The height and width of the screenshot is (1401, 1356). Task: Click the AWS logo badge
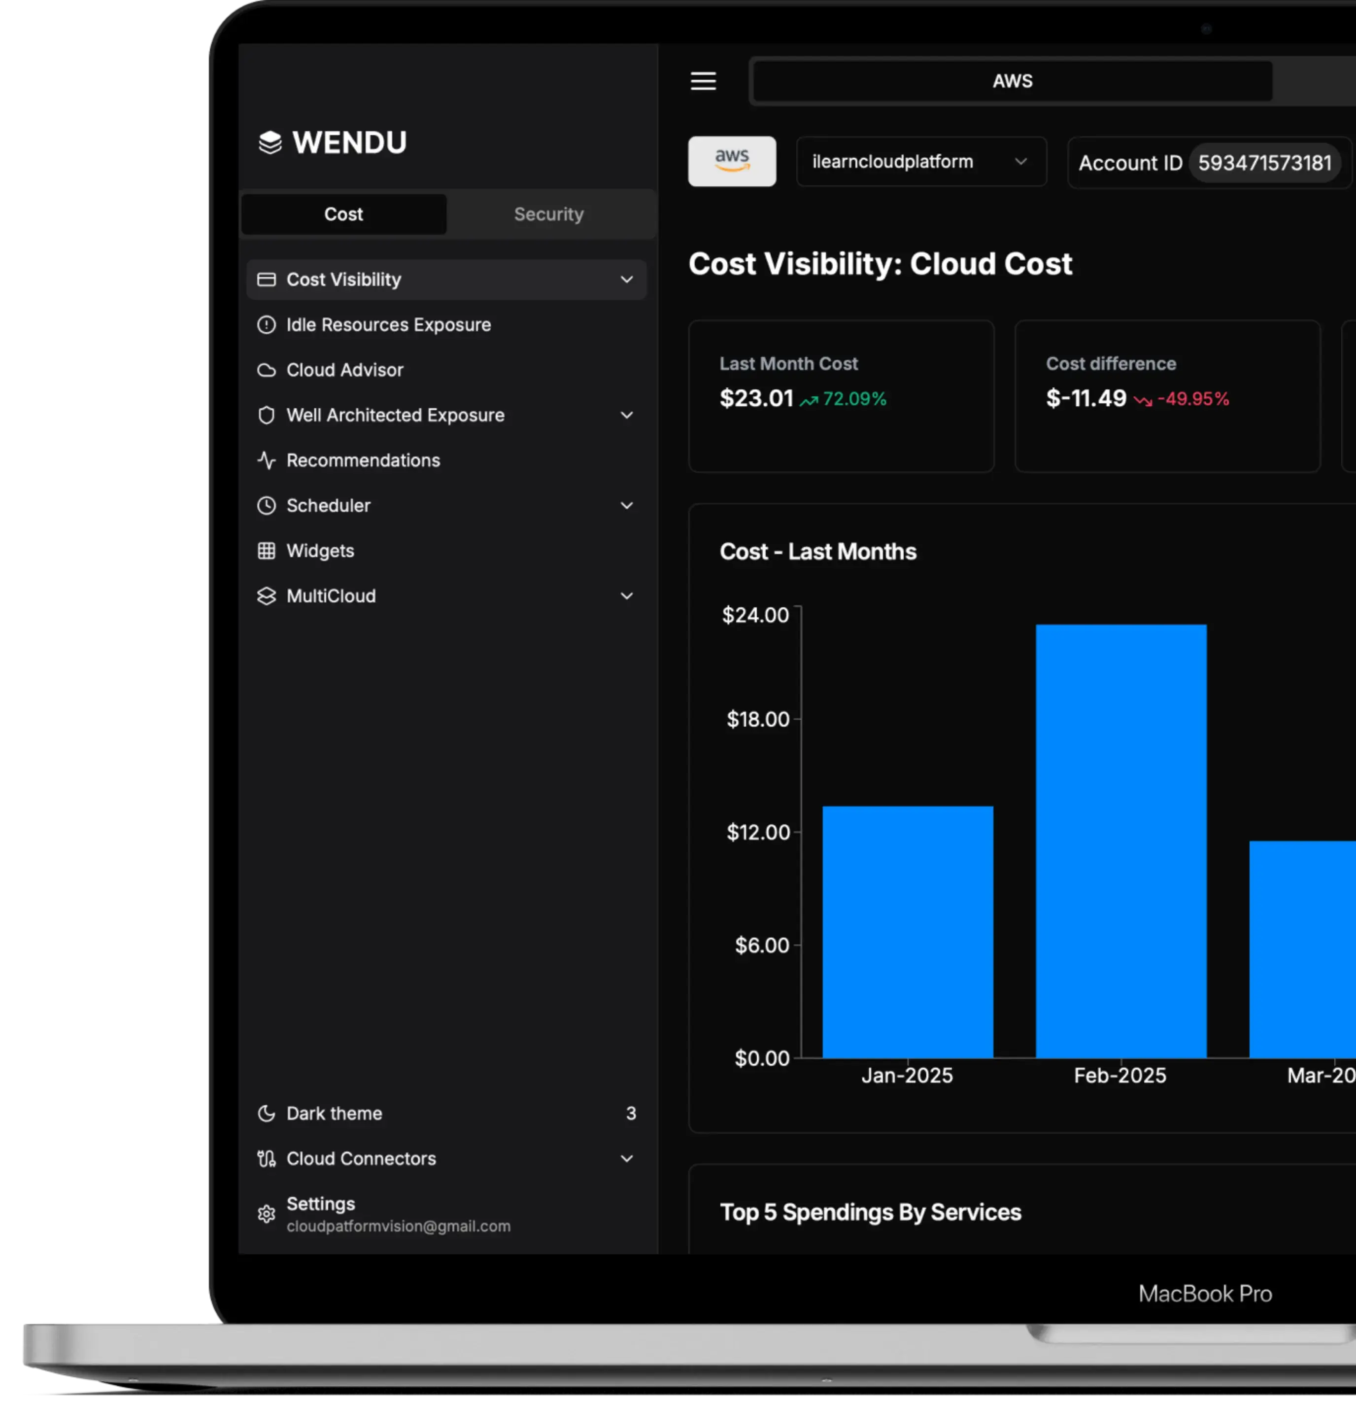[x=732, y=162]
